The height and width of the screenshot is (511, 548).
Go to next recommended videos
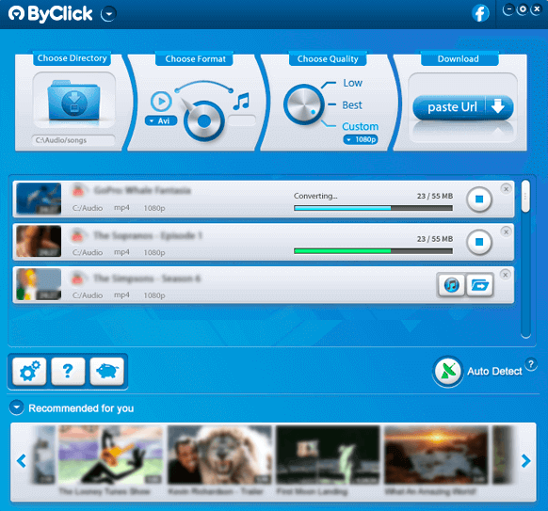[525, 461]
